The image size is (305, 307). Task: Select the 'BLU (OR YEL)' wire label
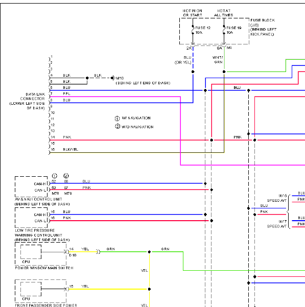click(183, 60)
